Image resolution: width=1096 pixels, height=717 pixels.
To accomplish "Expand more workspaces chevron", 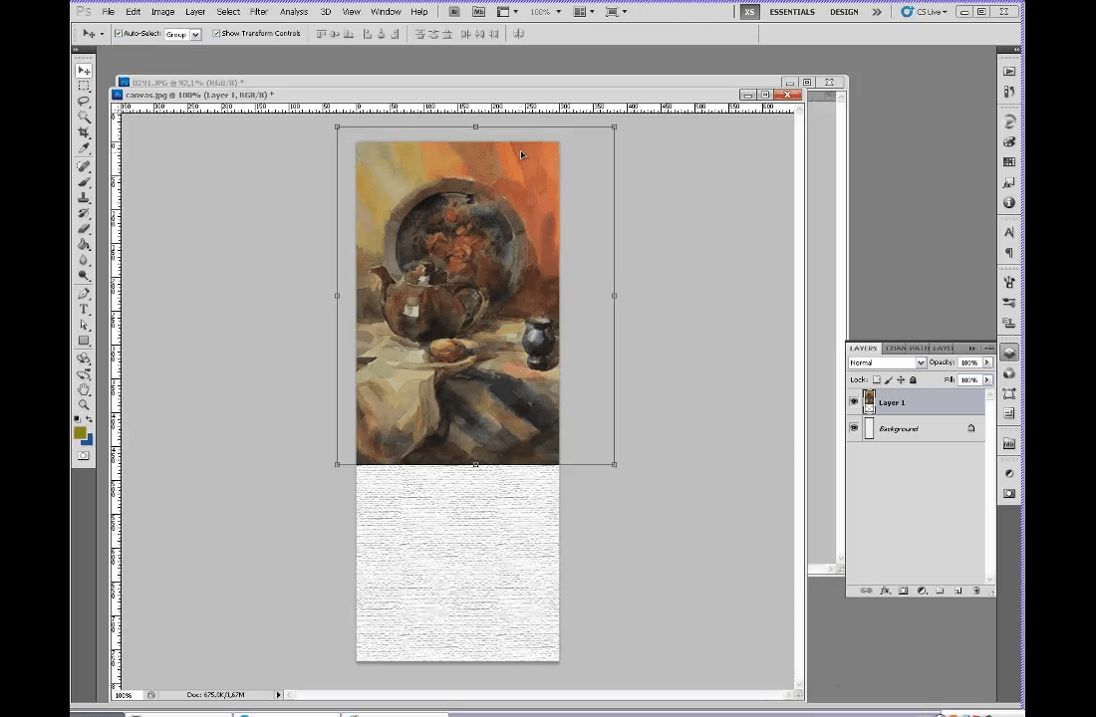I will point(877,12).
